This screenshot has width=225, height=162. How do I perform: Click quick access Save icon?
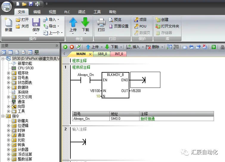pyautogui.click(x=31, y=4)
